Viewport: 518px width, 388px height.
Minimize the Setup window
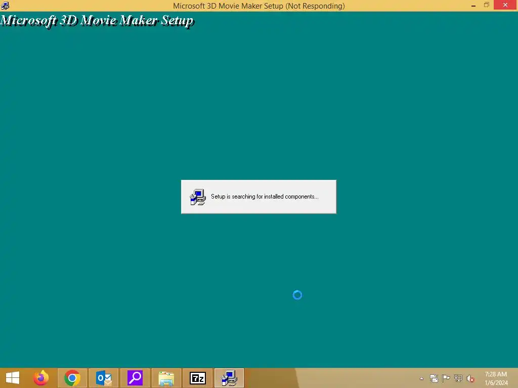(x=473, y=5)
